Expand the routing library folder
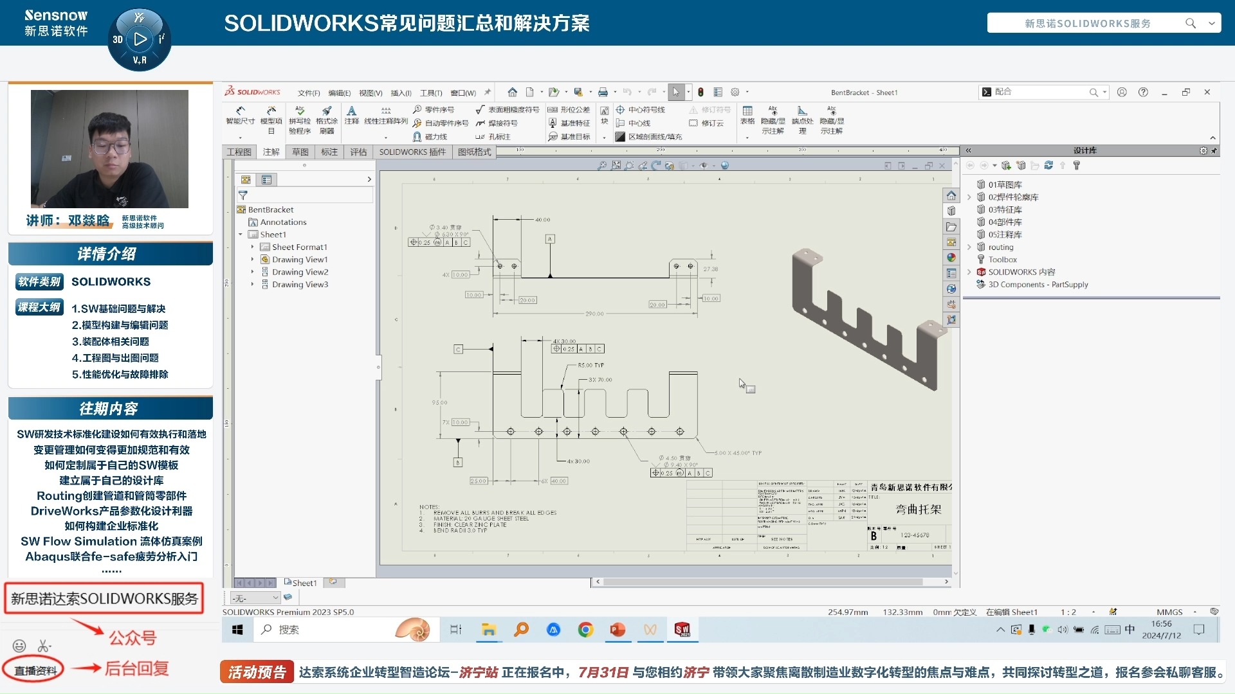Viewport: 1235px width, 694px height. click(x=970, y=247)
